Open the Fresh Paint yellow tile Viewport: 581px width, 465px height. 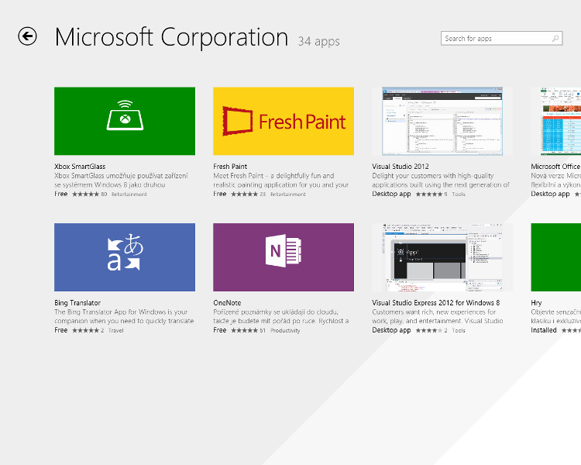pyautogui.click(x=284, y=121)
